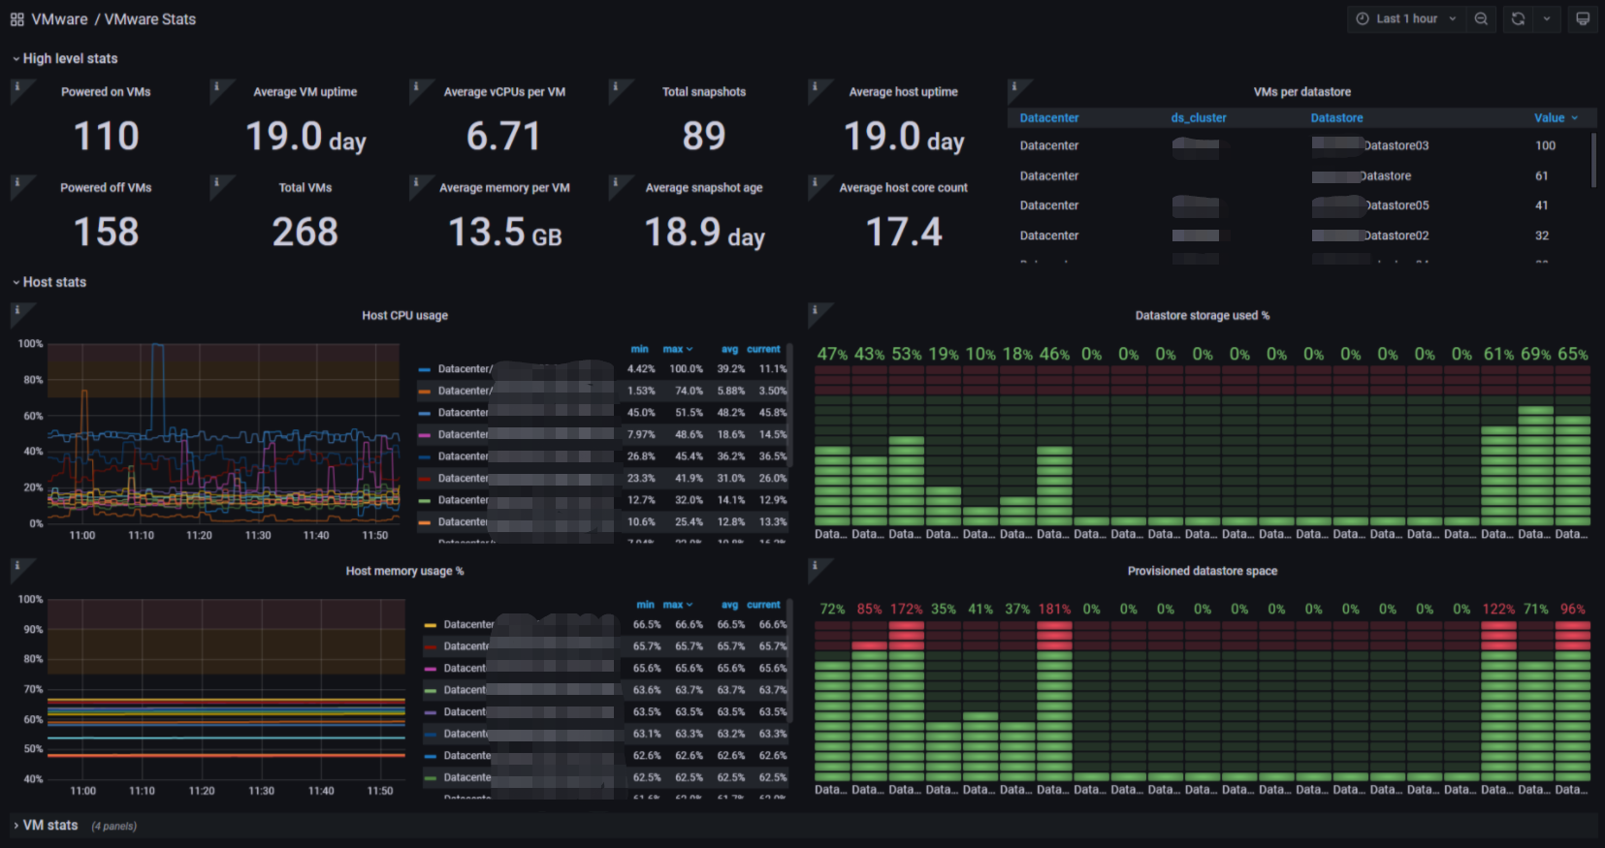Click the dashboards grid icon beside VMware
Screen dimensions: 1605x848
click(16, 19)
